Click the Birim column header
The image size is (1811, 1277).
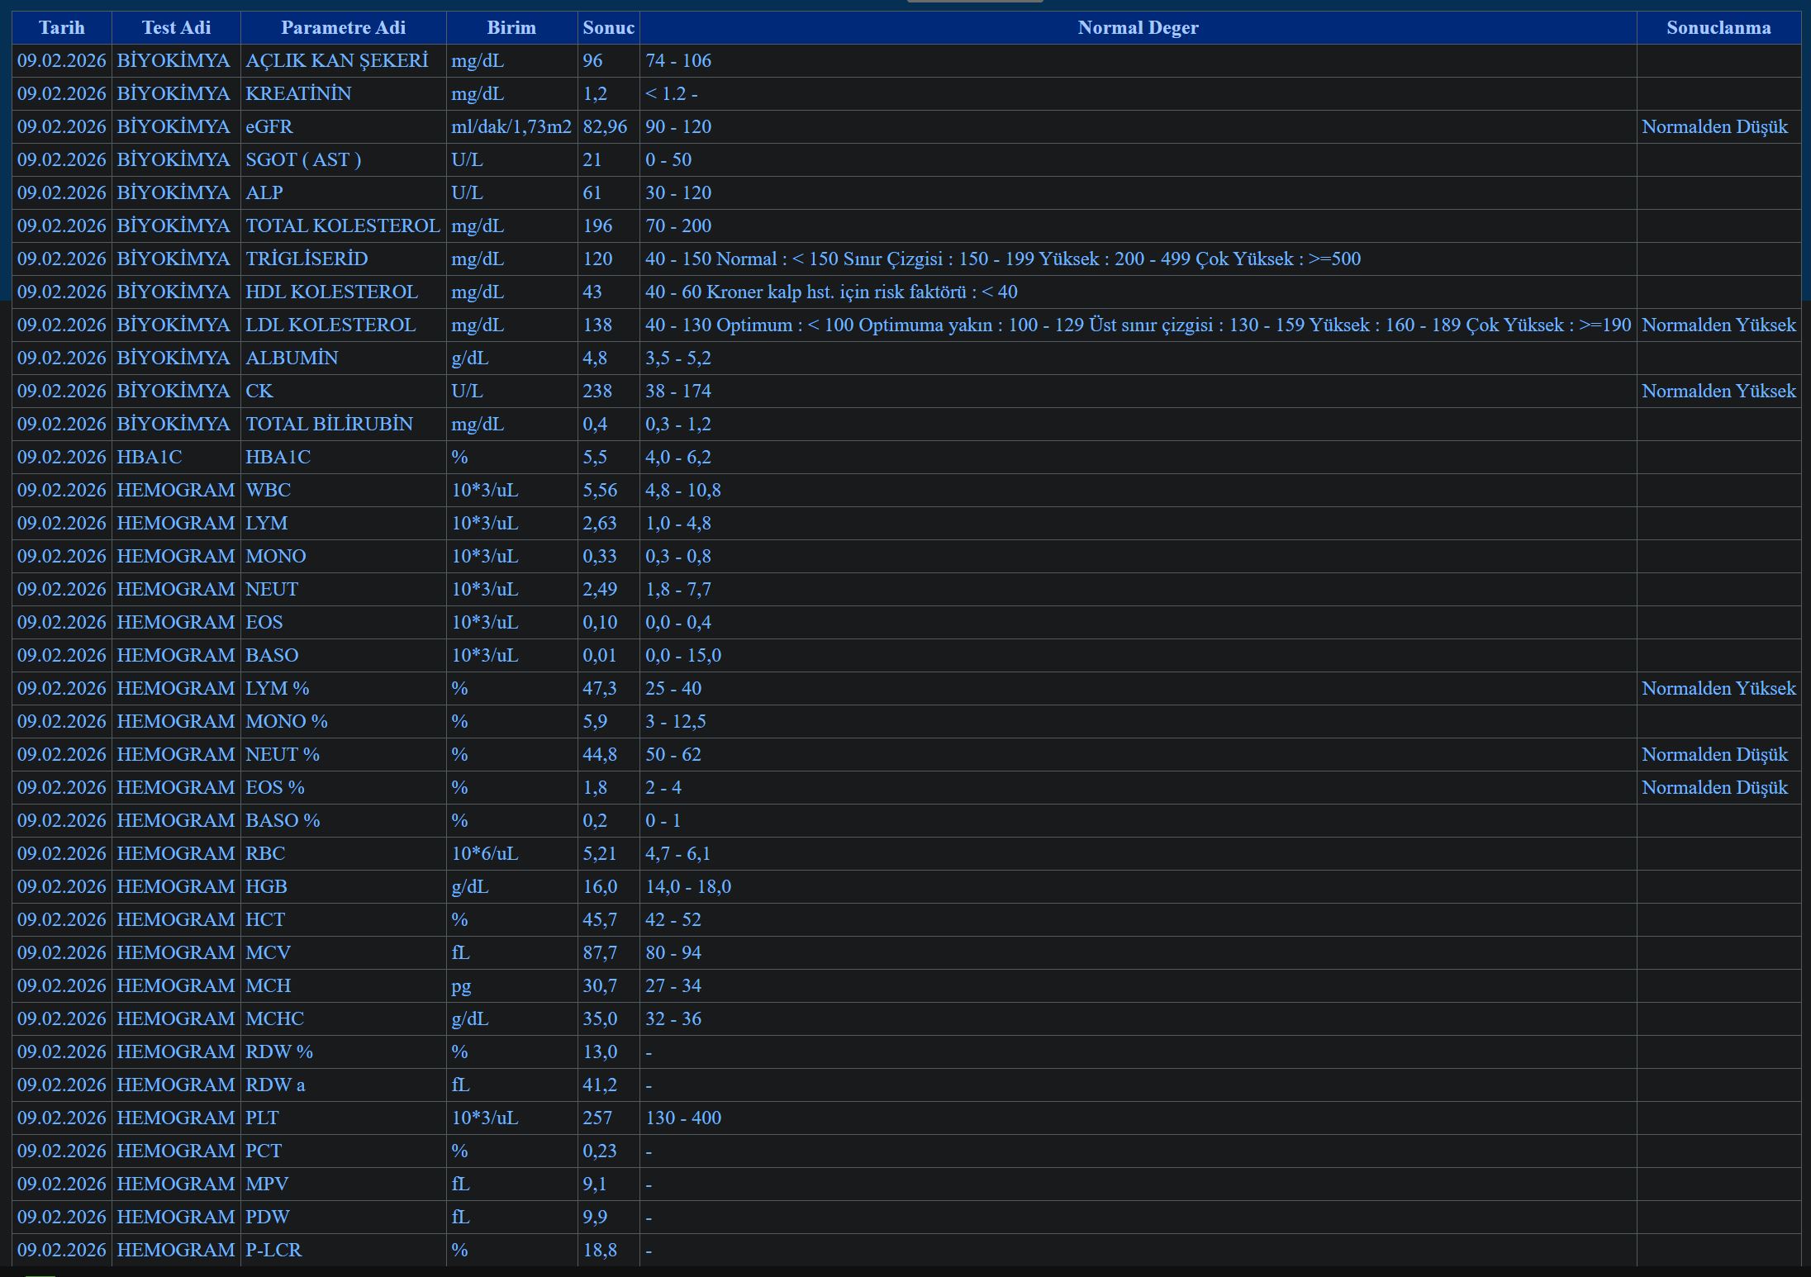511,28
